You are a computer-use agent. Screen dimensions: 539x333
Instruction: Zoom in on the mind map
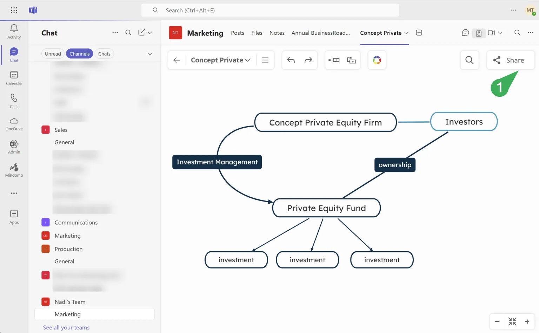[527, 321]
